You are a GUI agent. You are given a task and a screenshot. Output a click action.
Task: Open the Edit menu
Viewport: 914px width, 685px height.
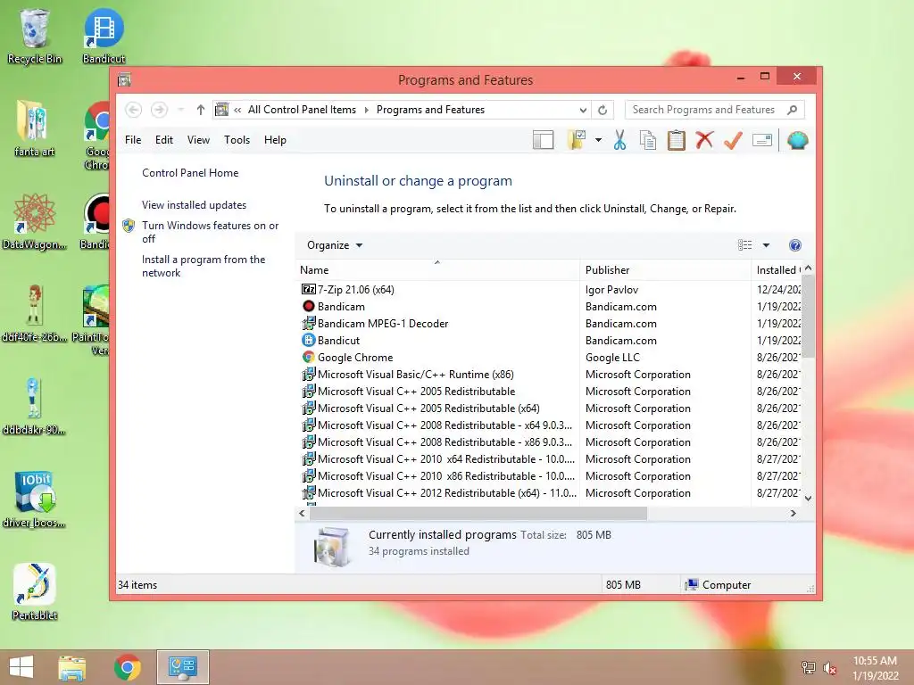click(x=164, y=140)
